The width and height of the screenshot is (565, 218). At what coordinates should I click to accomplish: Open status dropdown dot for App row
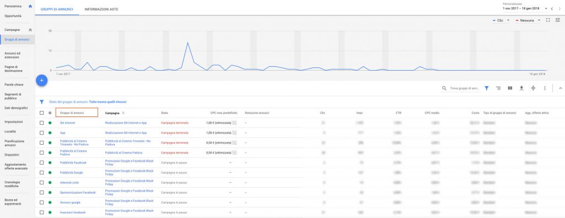coord(50,132)
